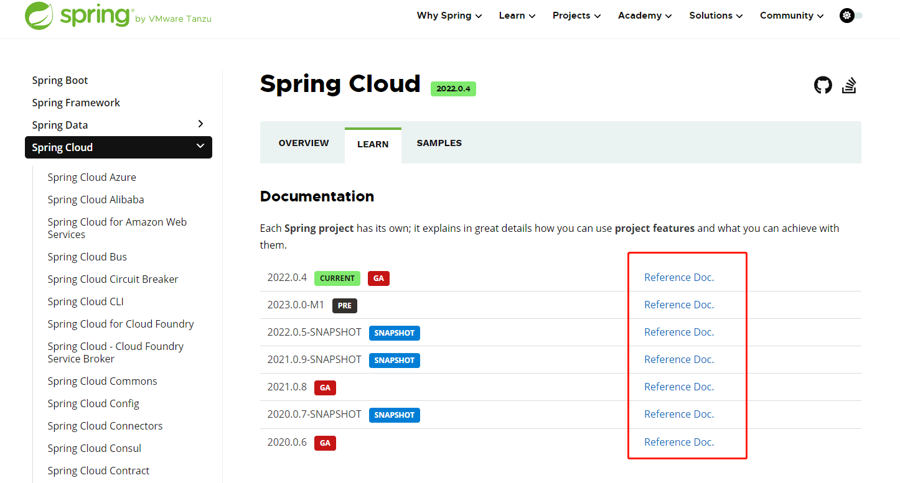Viewport: 900px width, 483px height.
Task: Select Spring Cloud Config in the sidebar
Action: pyautogui.click(x=93, y=403)
